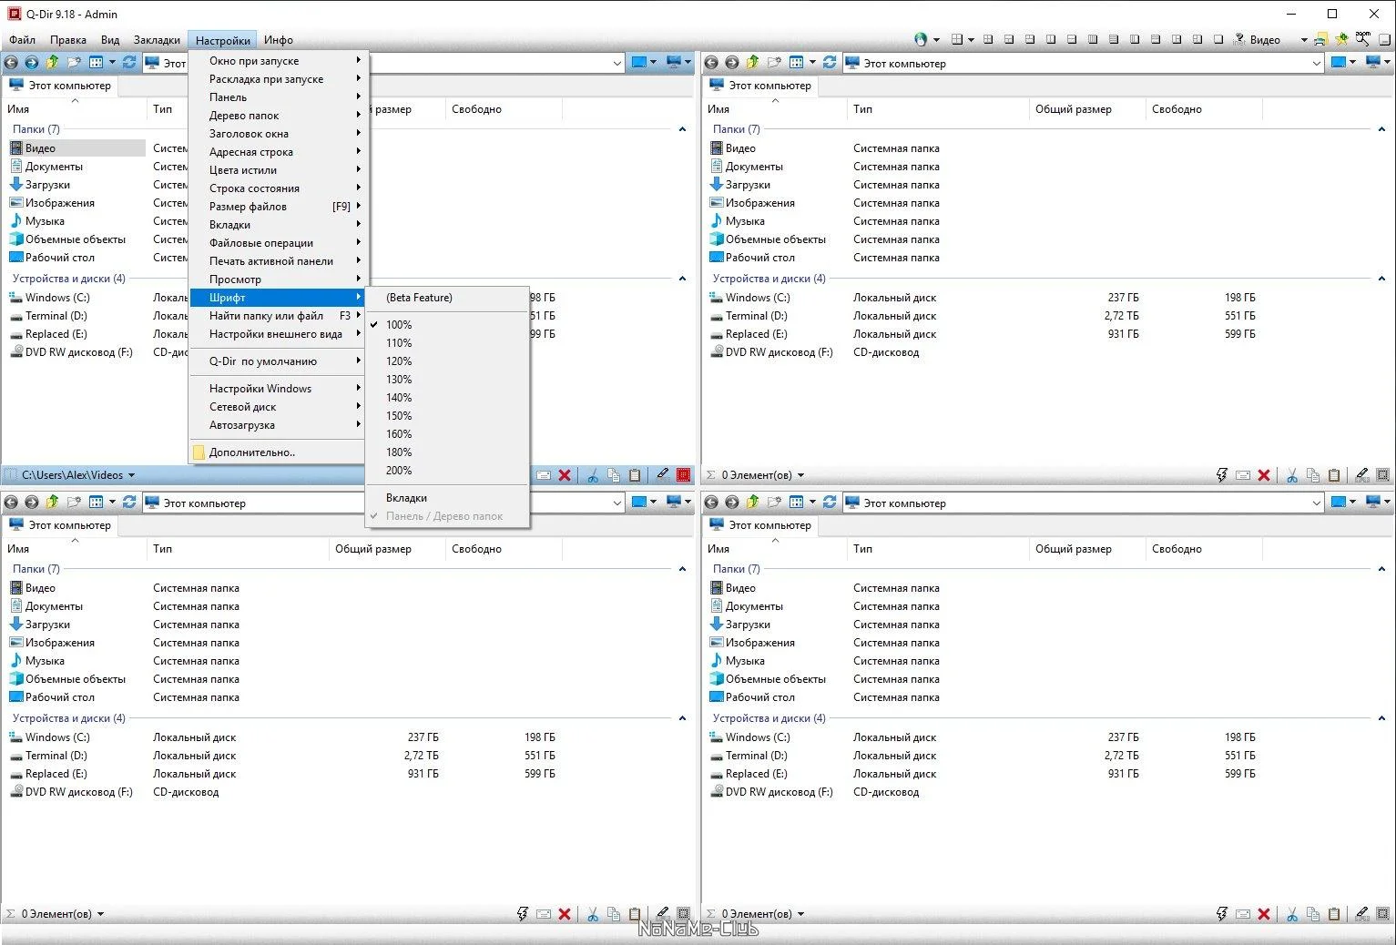This screenshot has height=945, width=1396.
Task: Click the magnifier zoom icon in main toolbar
Action: pyautogui.click(x=1362, y=39)
